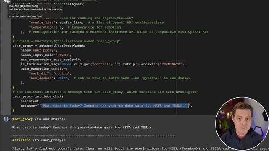
Task: Click the presenter webcam circle overlay
Action: [242, 124]
